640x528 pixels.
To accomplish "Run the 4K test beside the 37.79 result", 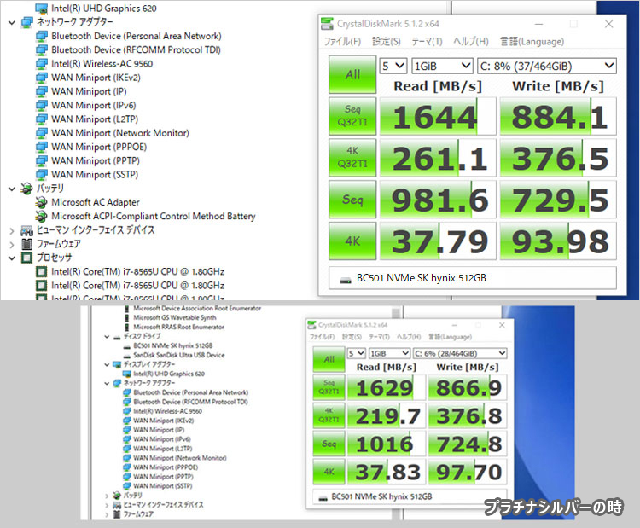I will click(352, 241).
